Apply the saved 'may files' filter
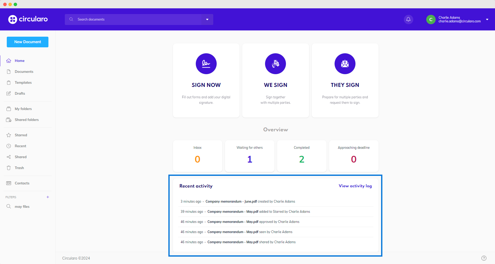 tap(22, 207)
